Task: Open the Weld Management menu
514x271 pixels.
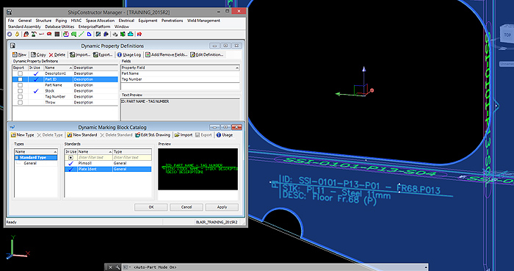Action: coord(203,21)
